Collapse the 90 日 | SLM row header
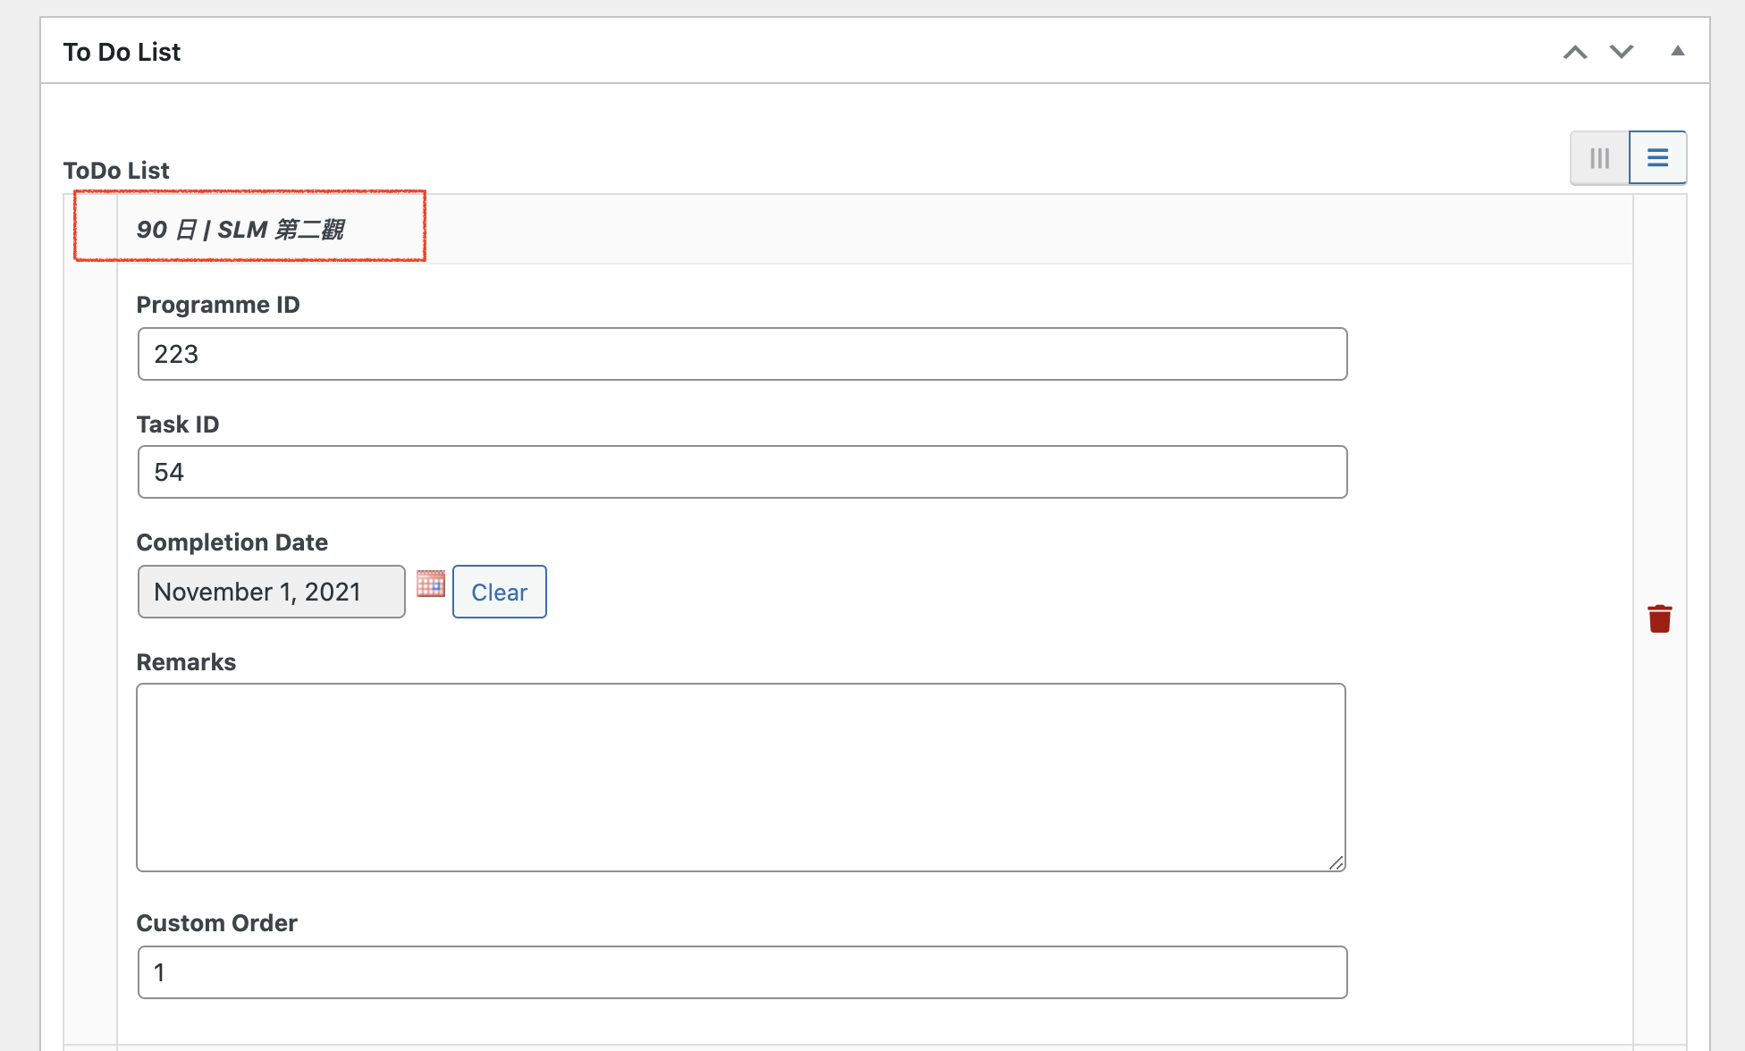 (874, 230)
